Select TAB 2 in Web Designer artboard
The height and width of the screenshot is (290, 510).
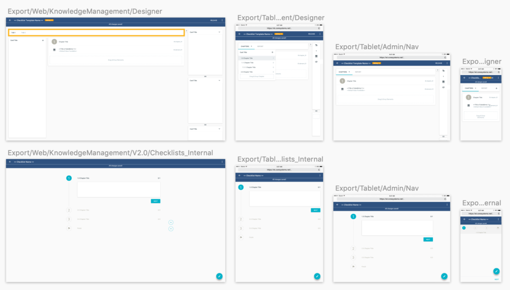click(x=23, y=33)
